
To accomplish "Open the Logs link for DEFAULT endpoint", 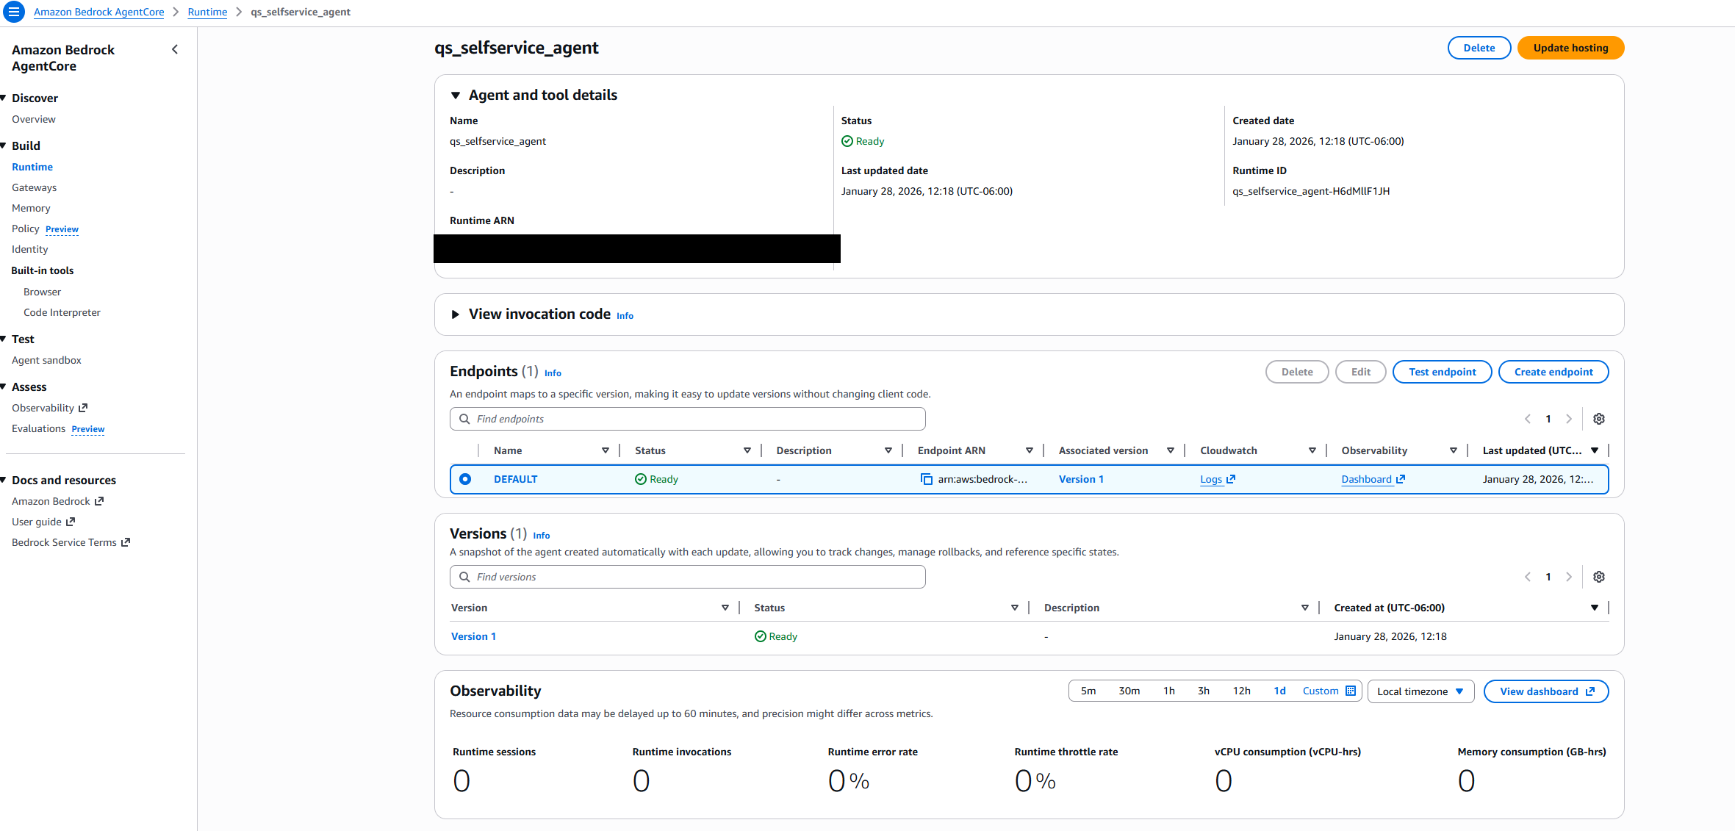I will 1218,479.
